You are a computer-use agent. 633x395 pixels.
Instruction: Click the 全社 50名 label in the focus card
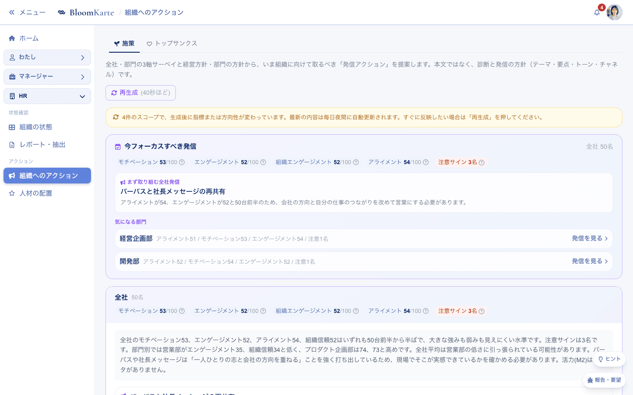click(600, 147)
